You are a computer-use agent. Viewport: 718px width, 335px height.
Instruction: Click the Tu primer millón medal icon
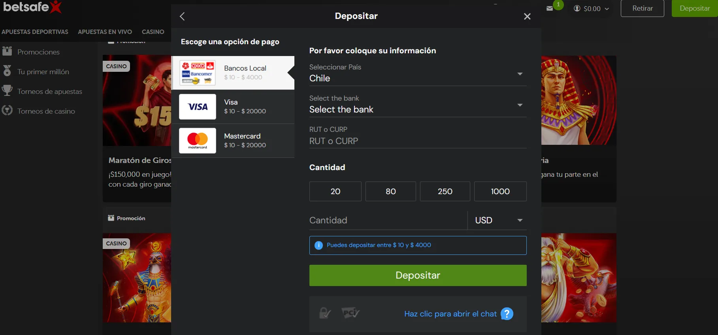(x=7, y=71)
